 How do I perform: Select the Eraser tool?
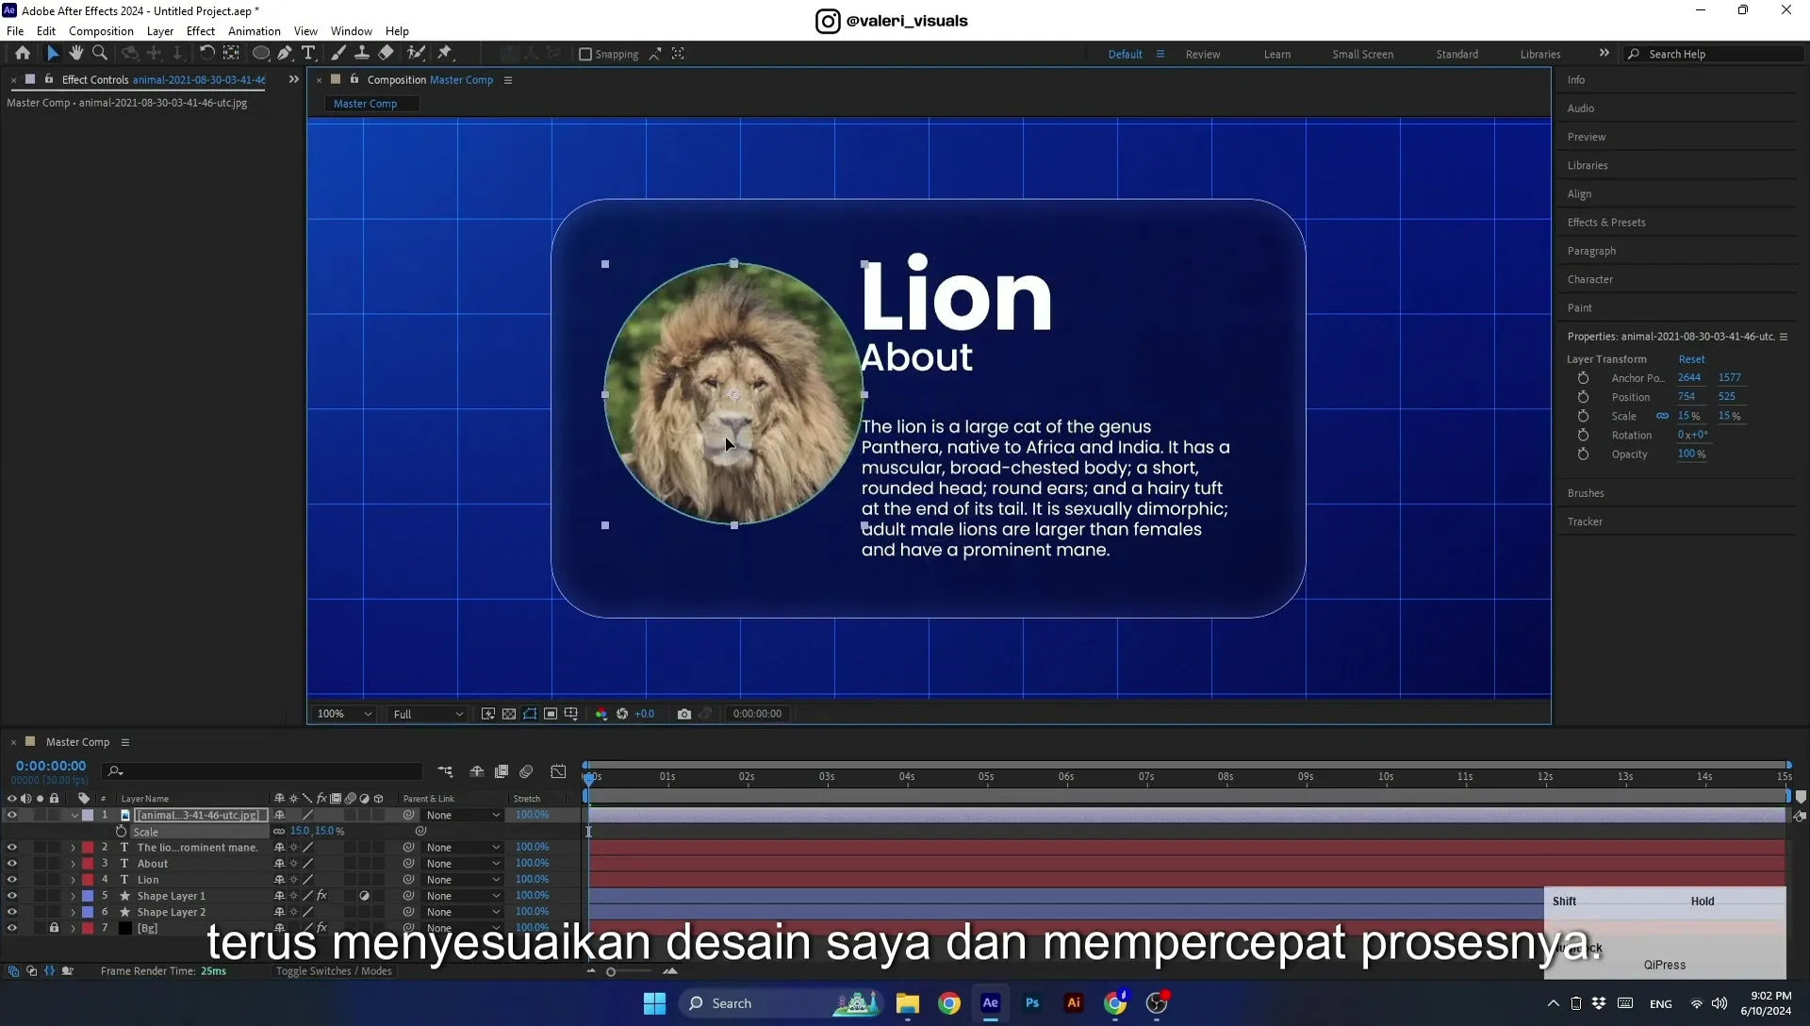tap(387, 54)
